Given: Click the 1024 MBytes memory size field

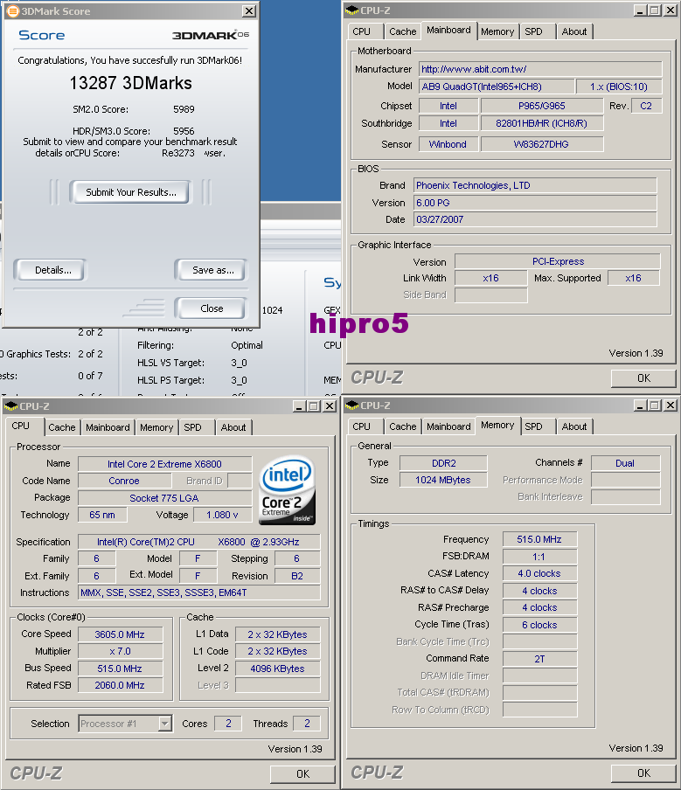Looking at the screenshot, I should point(443,480).
